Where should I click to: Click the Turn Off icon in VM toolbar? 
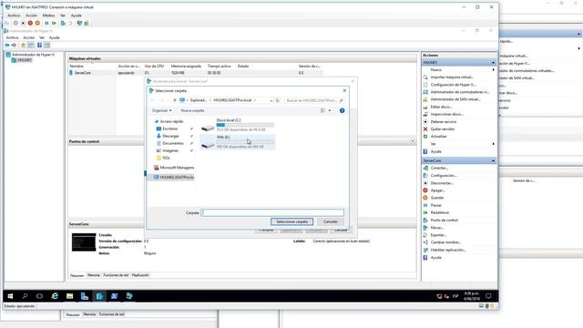[x=23, y=23]
